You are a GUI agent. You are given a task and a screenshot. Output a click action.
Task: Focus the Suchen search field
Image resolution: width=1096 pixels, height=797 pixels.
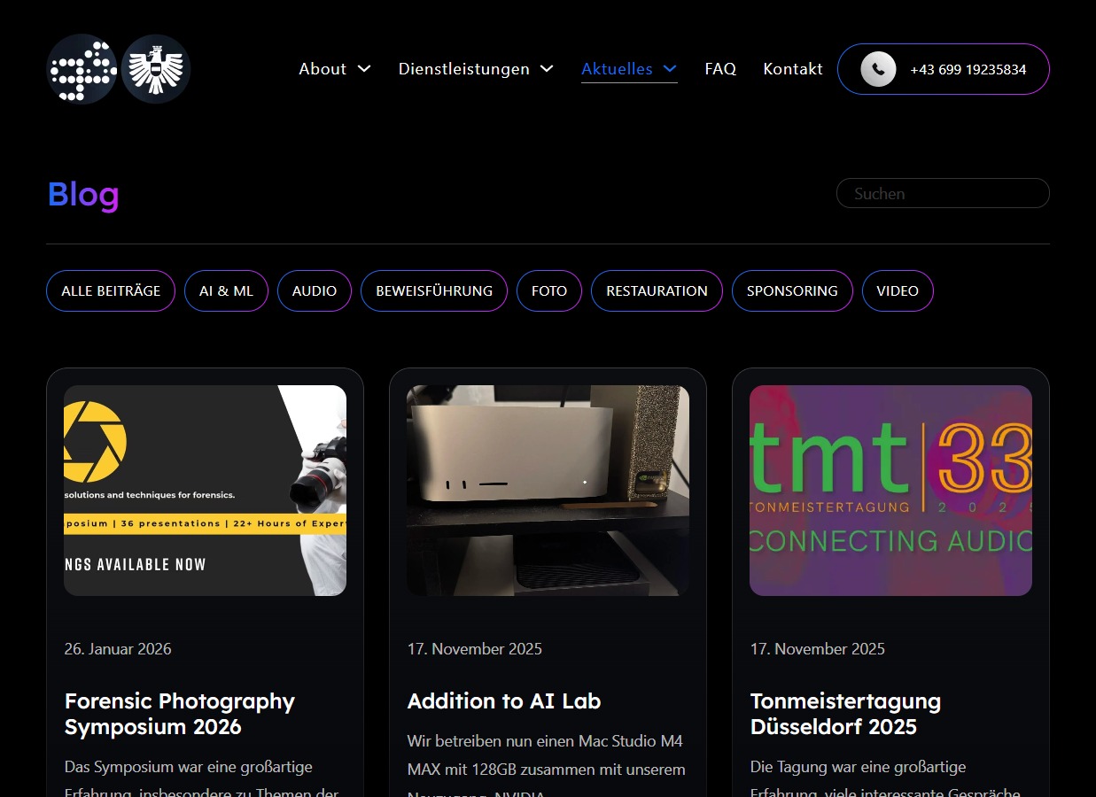(x=943, y=193)
